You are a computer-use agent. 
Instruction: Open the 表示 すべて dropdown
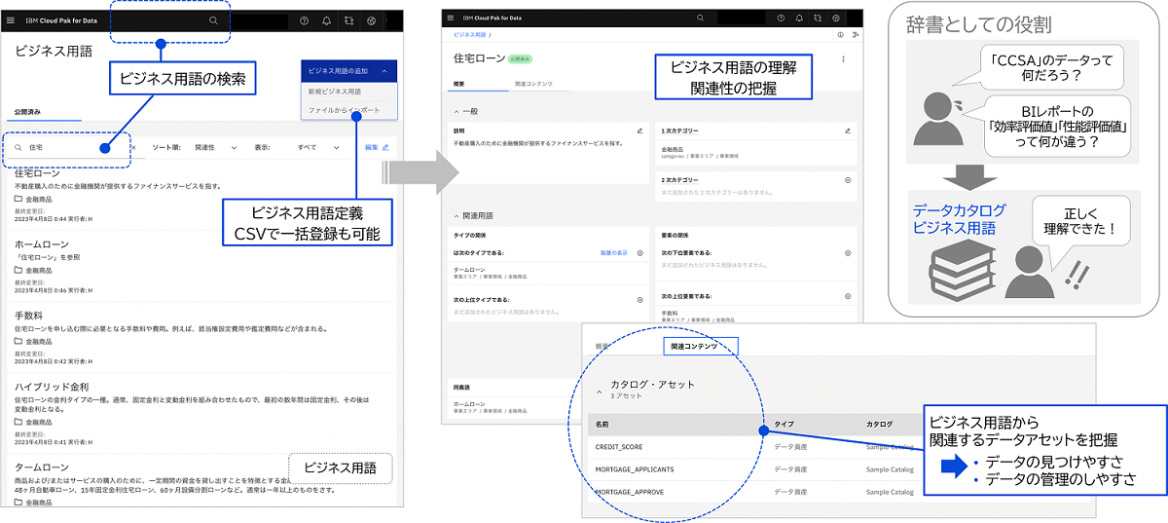pos(318,147)
